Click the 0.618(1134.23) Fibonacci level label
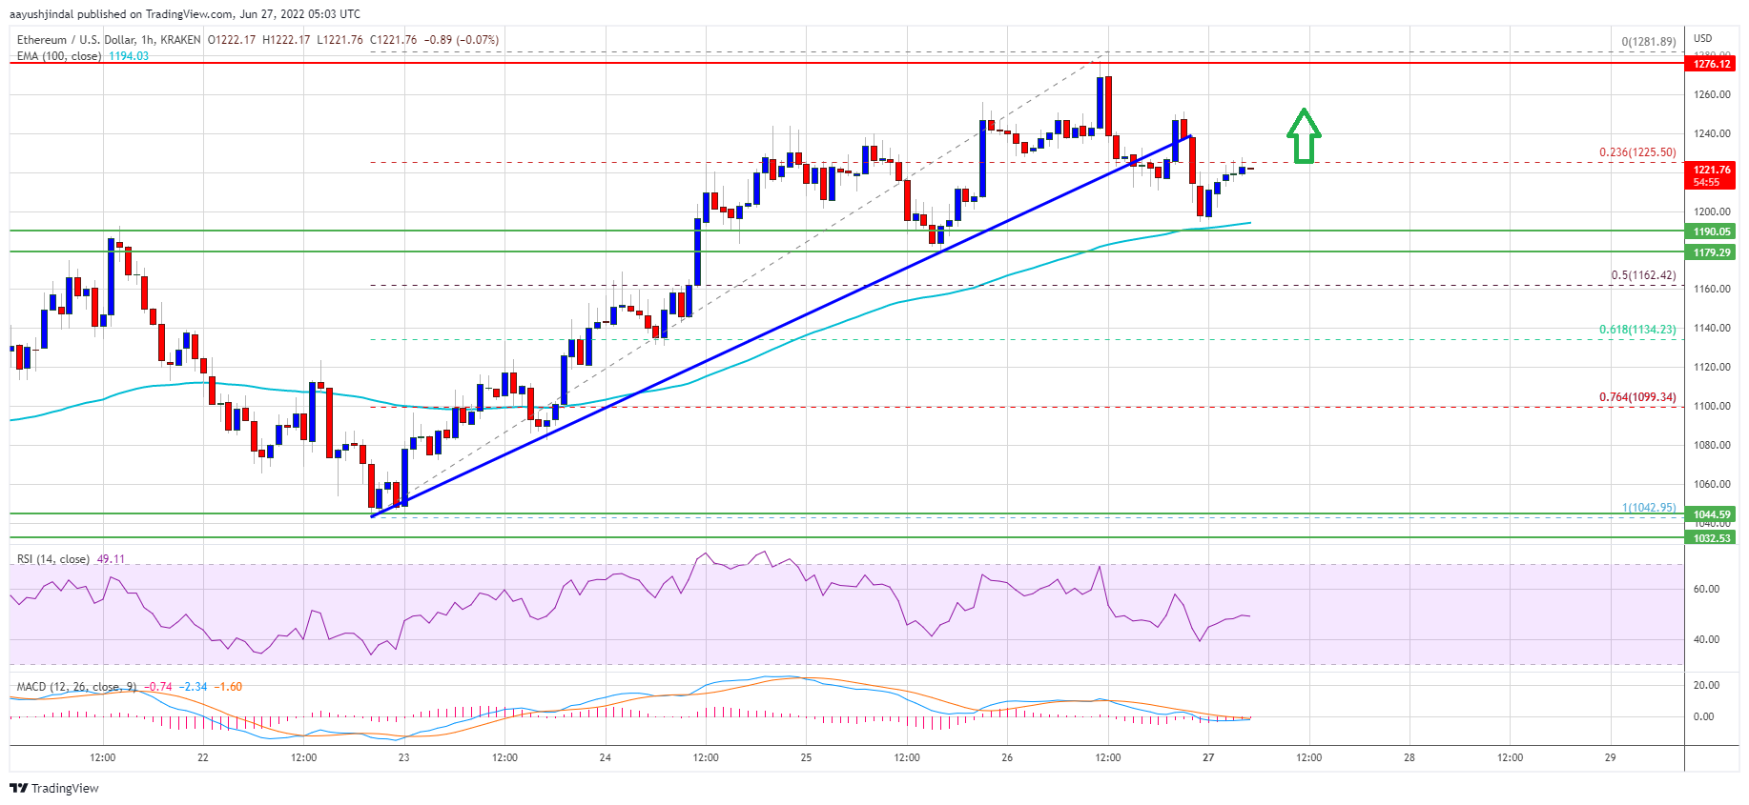Viewport: 1749px width, 805px height. pyautogui.click(x=1637, y=330)
